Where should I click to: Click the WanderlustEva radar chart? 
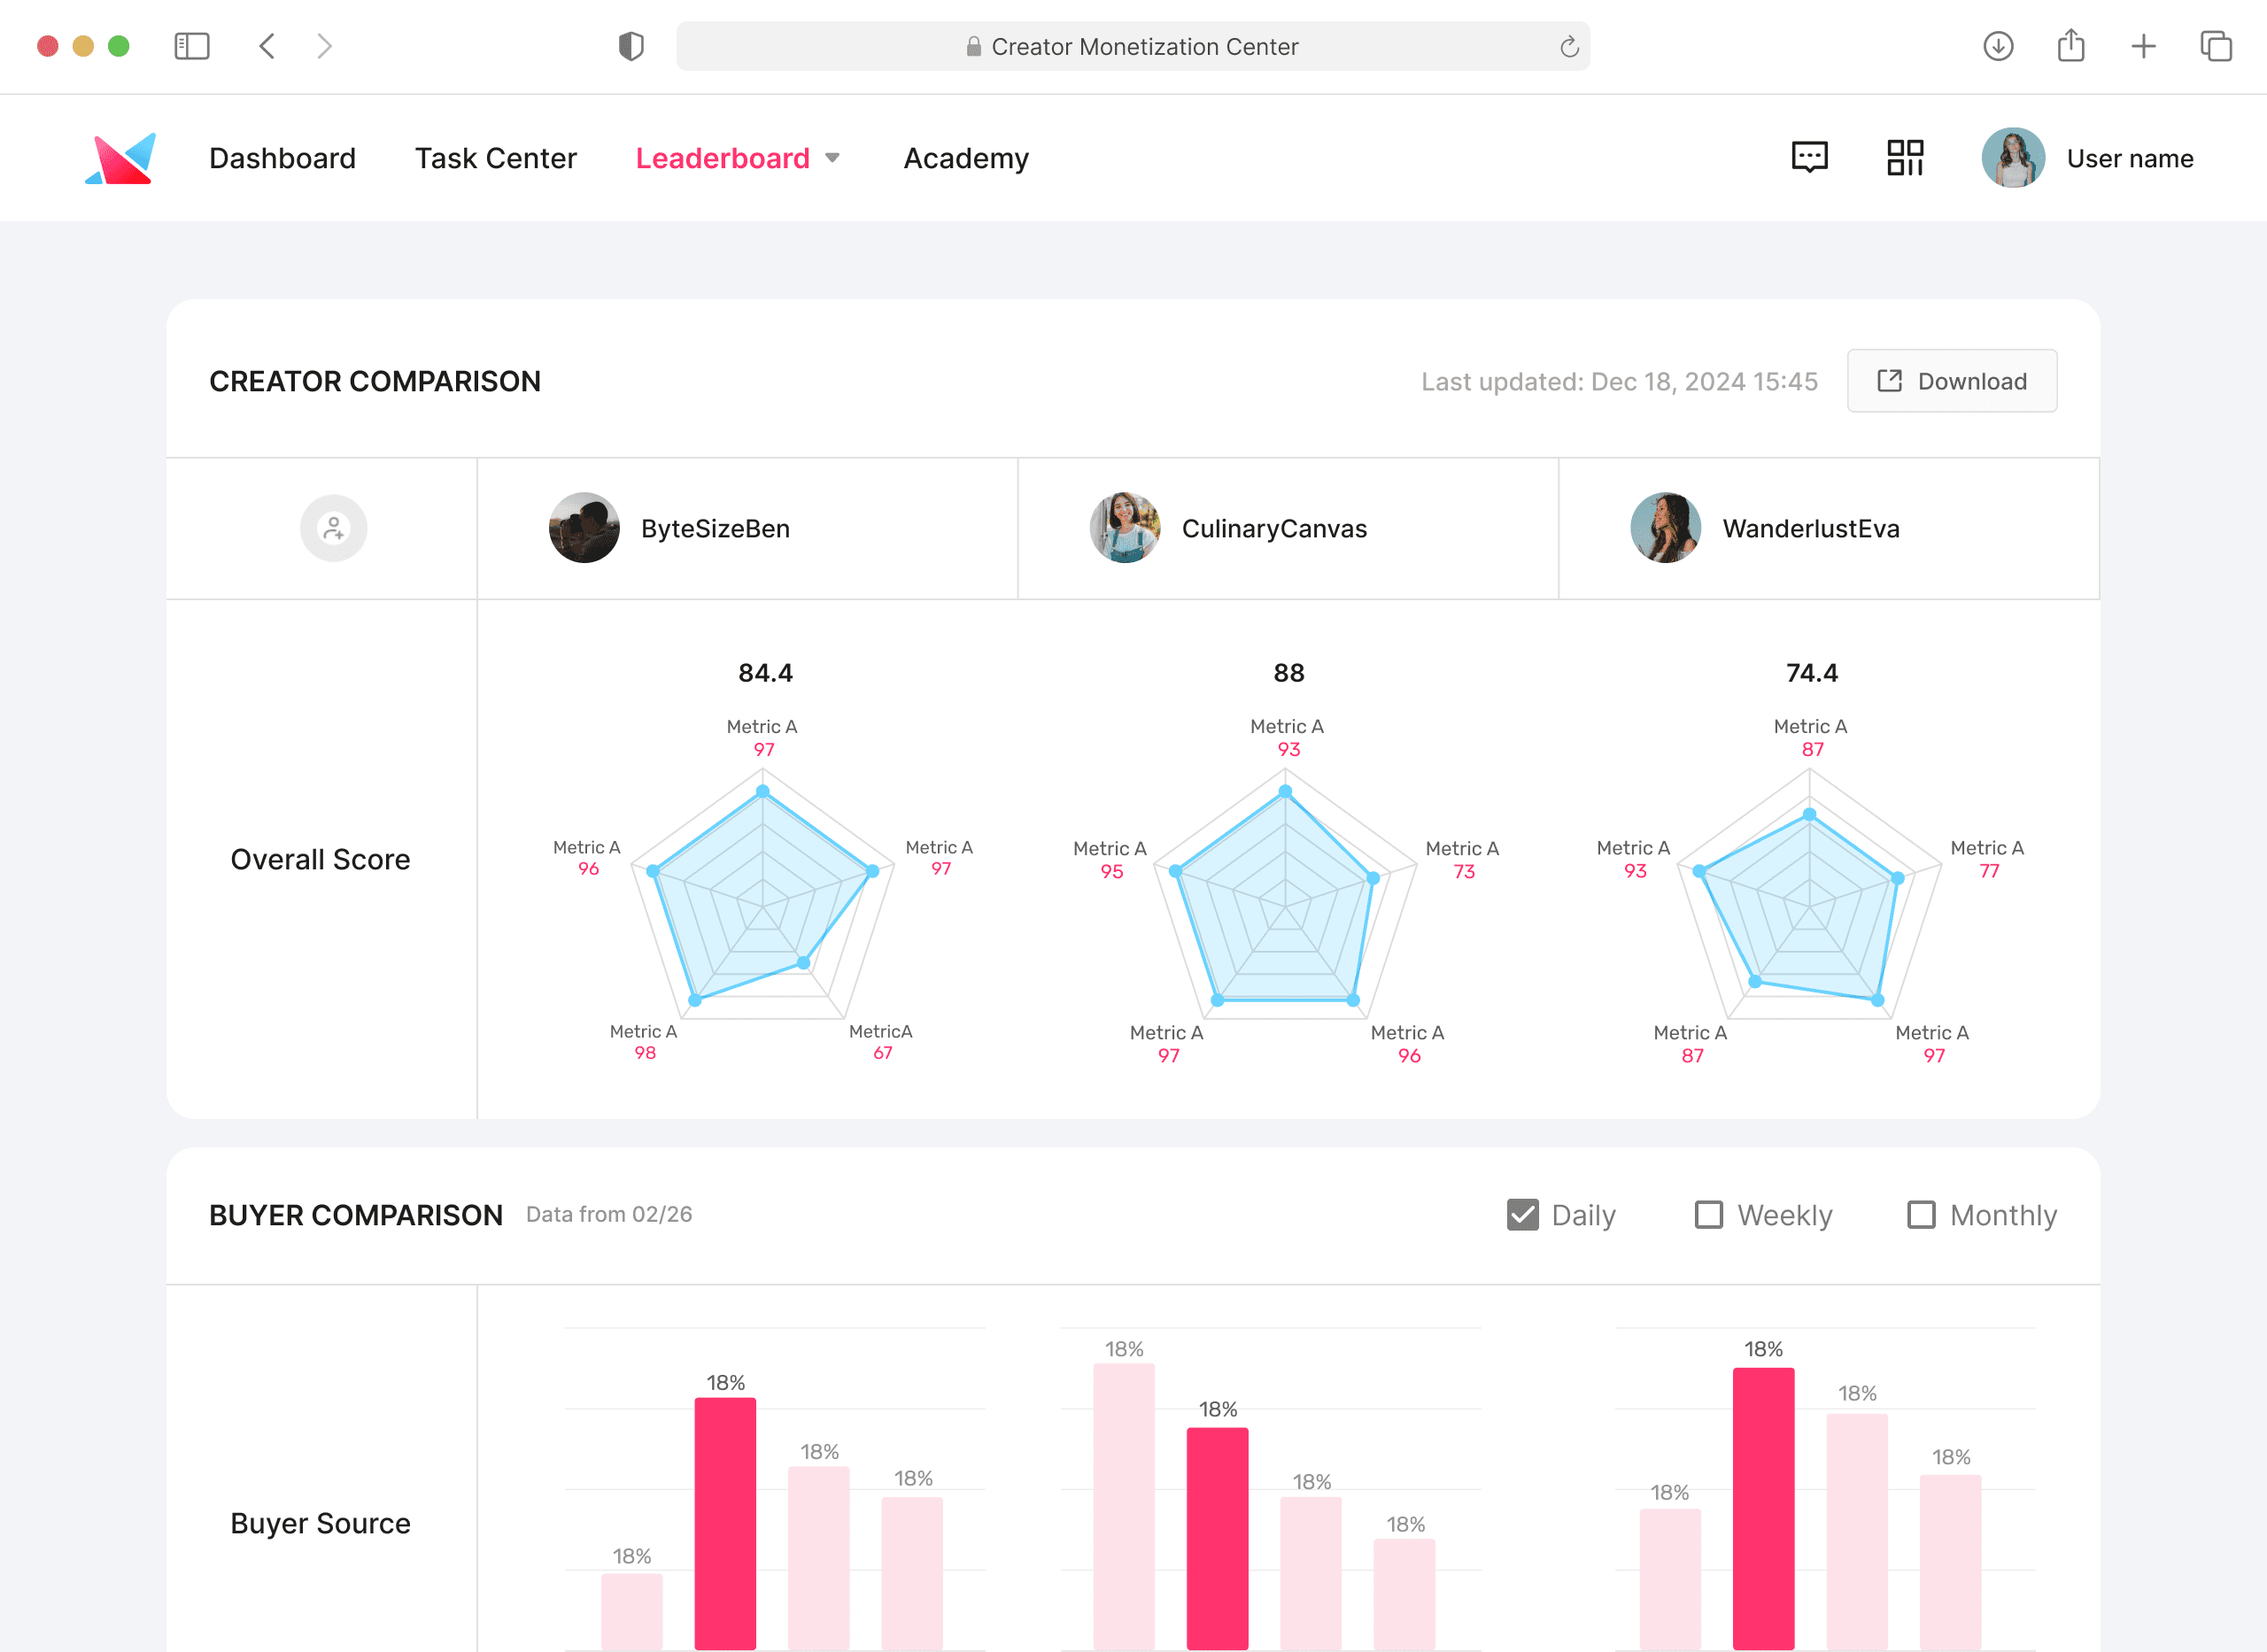pos(1809,895)
